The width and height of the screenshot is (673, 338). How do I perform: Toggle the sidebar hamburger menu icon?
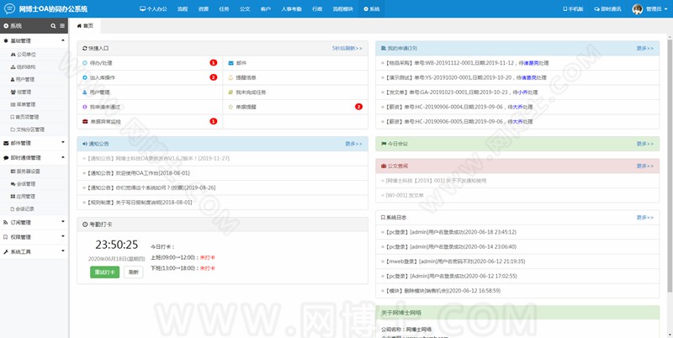tap(62, 26)
